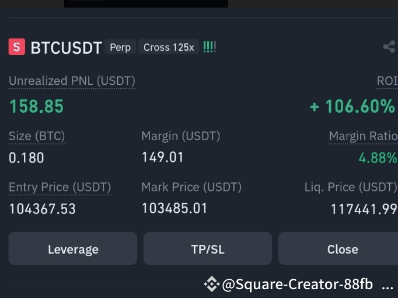
Task: Tap the red S short-position badge
Action: [x=17, y=47]
